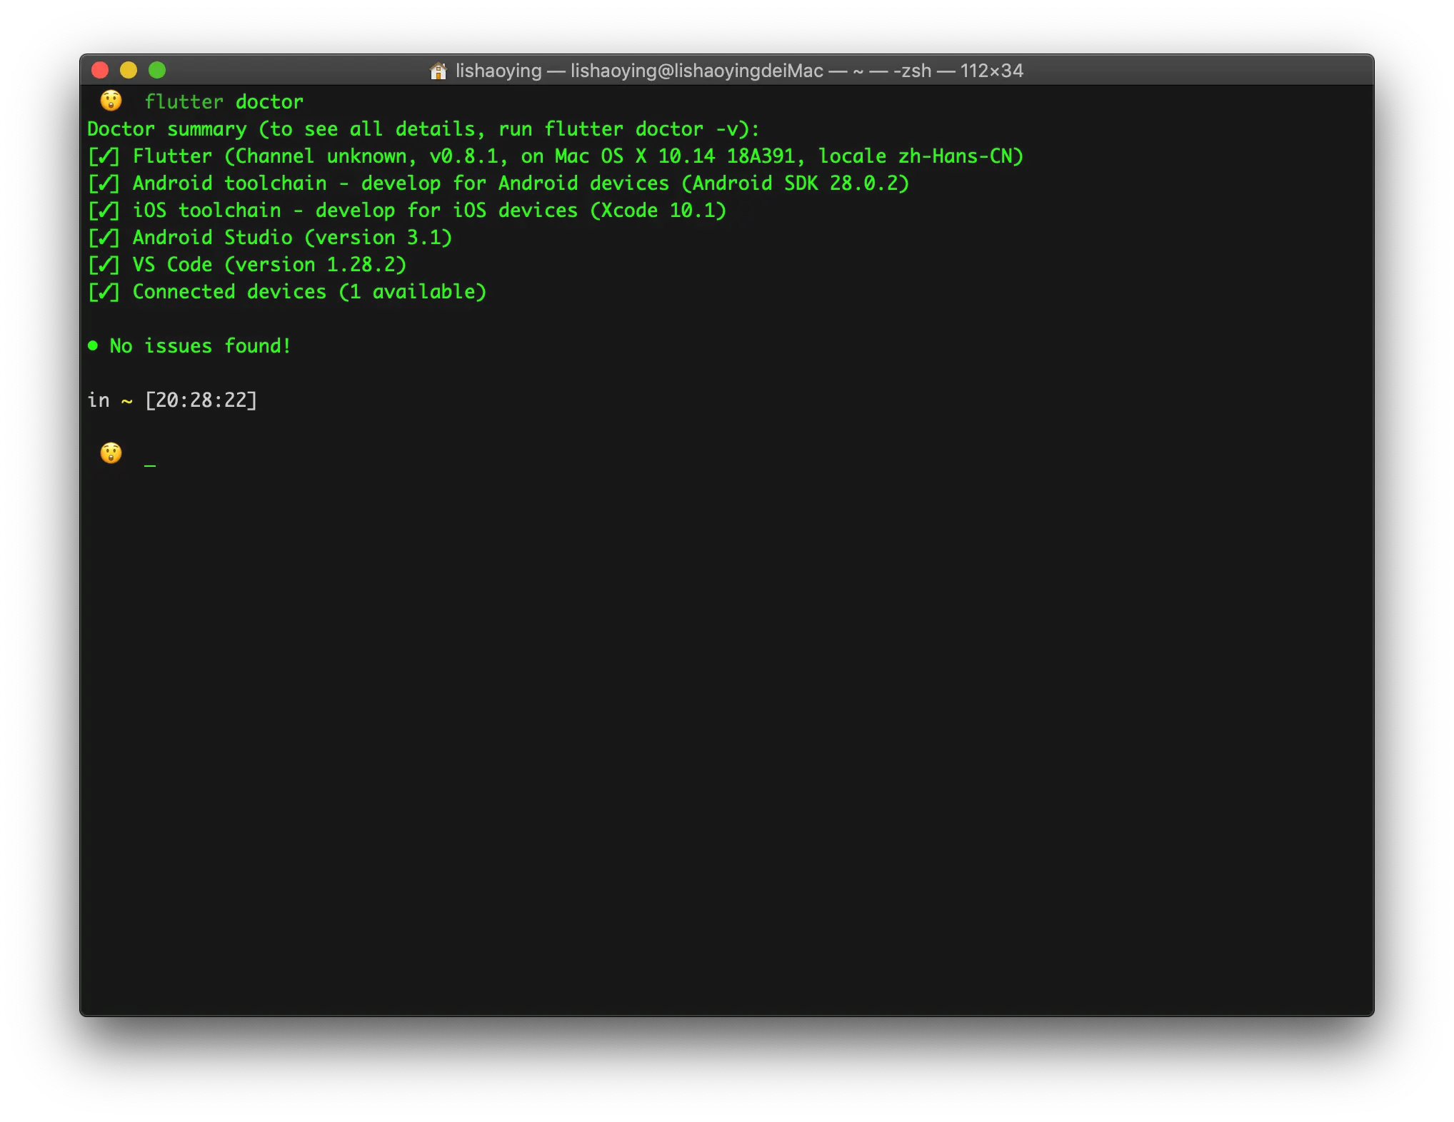Click the red close window button
This screenshot has height=1122, width=1454.
pyautogui.click(x=100, y=70)
